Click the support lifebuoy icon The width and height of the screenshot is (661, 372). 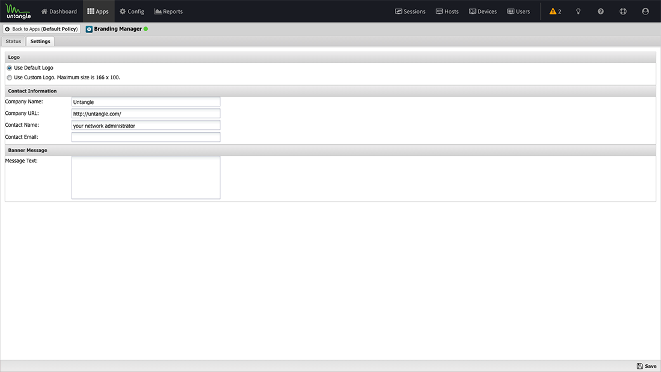(623, 11)
